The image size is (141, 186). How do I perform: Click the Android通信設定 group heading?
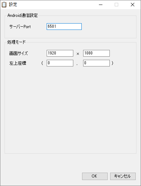22,15
